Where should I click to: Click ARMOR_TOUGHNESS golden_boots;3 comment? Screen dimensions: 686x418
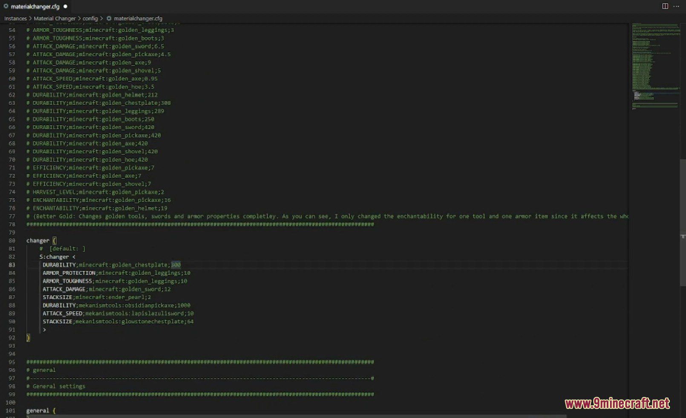(x=95, y=38)
